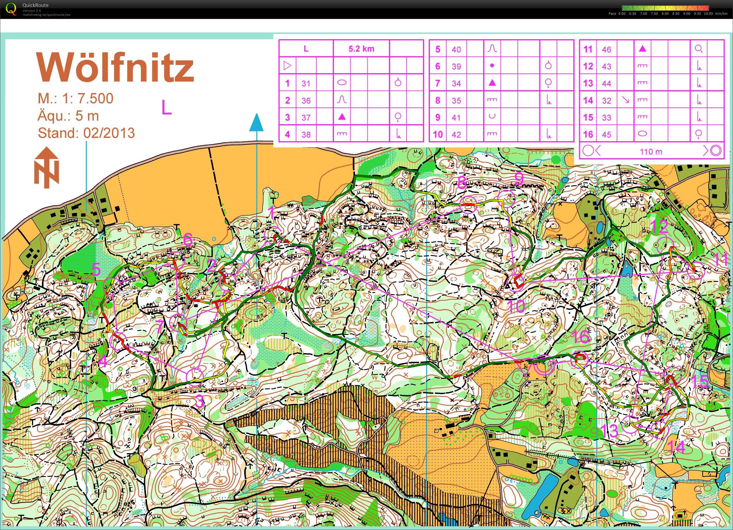
Task: Click foot symbol in control 10 row
Action: (549, 134)
